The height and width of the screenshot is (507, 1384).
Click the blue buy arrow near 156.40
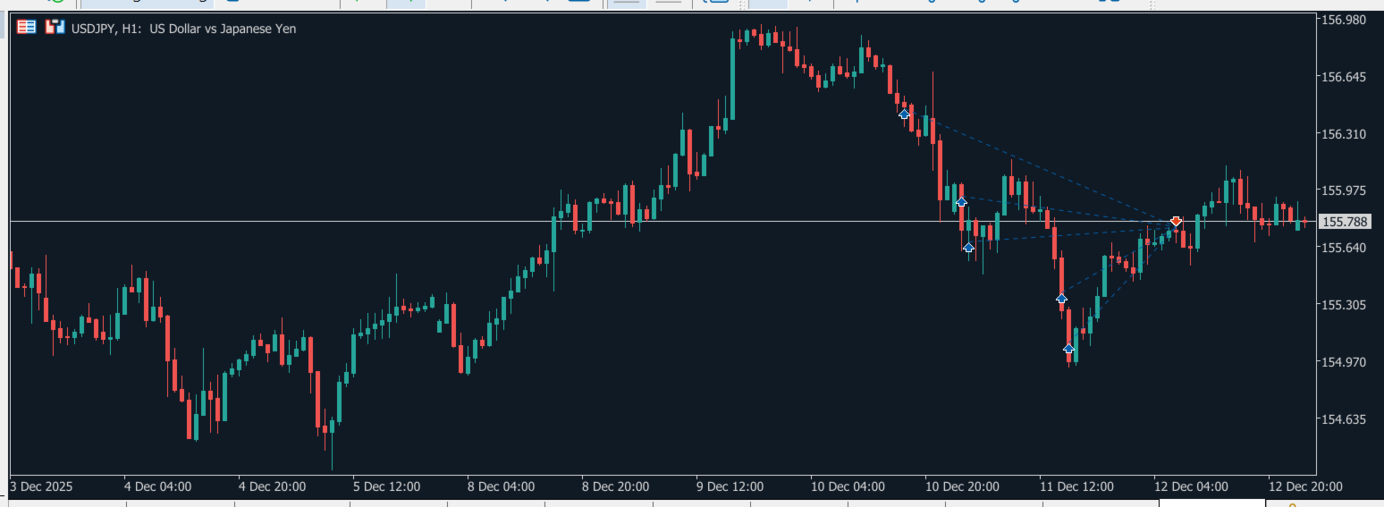(904, 114)
